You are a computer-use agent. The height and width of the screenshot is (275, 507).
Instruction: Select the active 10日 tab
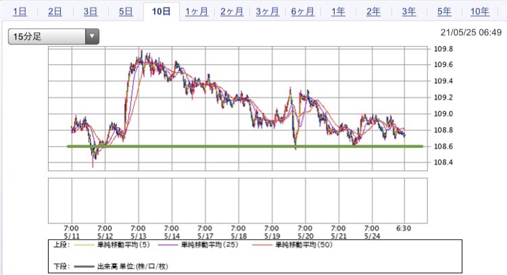pyautogui.click(x=161, y=11)
